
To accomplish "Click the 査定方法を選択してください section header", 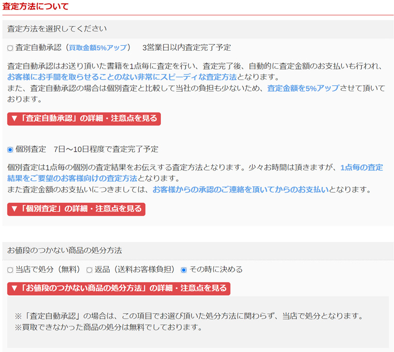I will click(x=57, y=29).
